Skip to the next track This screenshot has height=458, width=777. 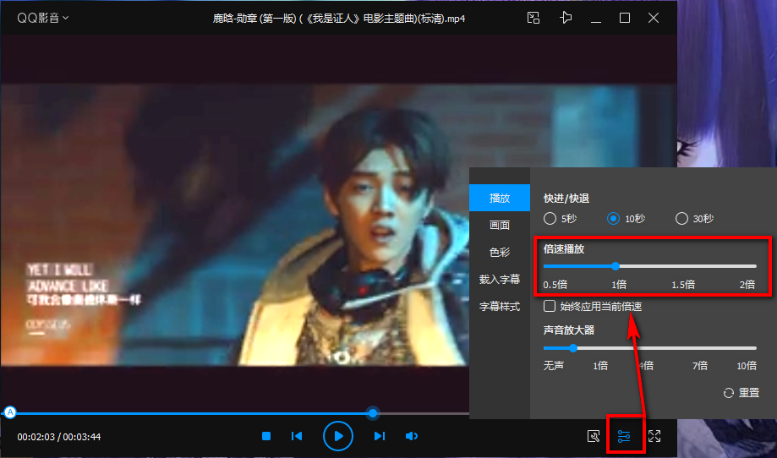click(x=380, y=436)
